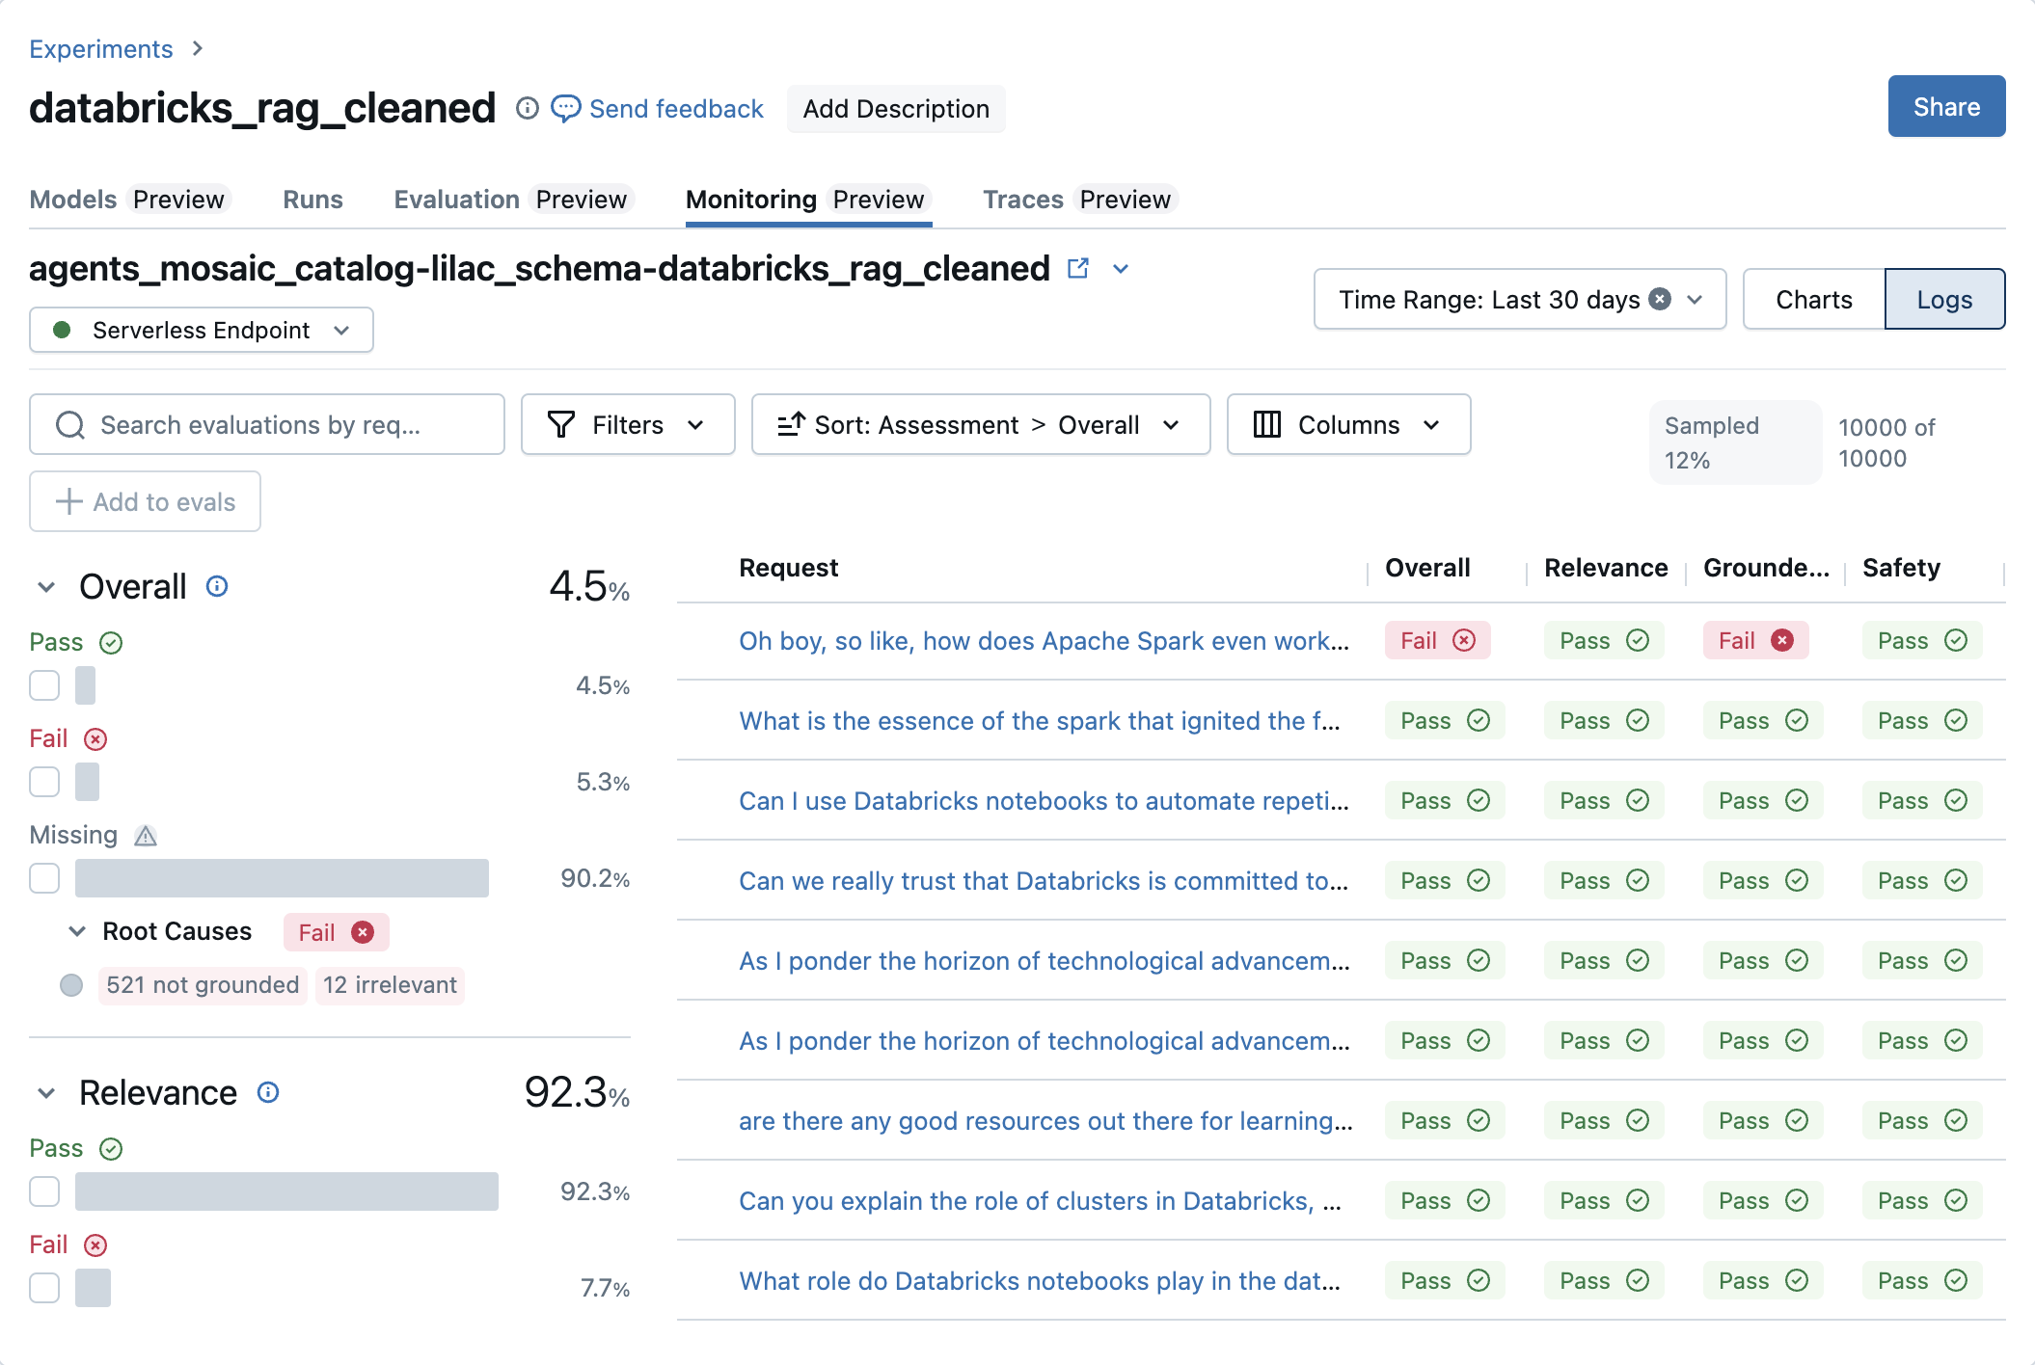Click Overall Pass badge in essence of the spark row

coord(1445,720)
